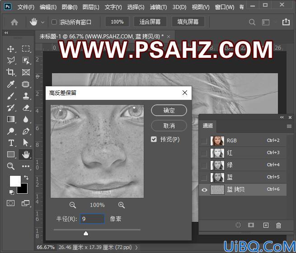Screen dimensions: 296x253
Task: Click the radius slider handle
Action: (x=86, y=234)
